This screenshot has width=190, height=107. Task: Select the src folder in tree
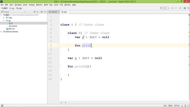tap(9, 21)
